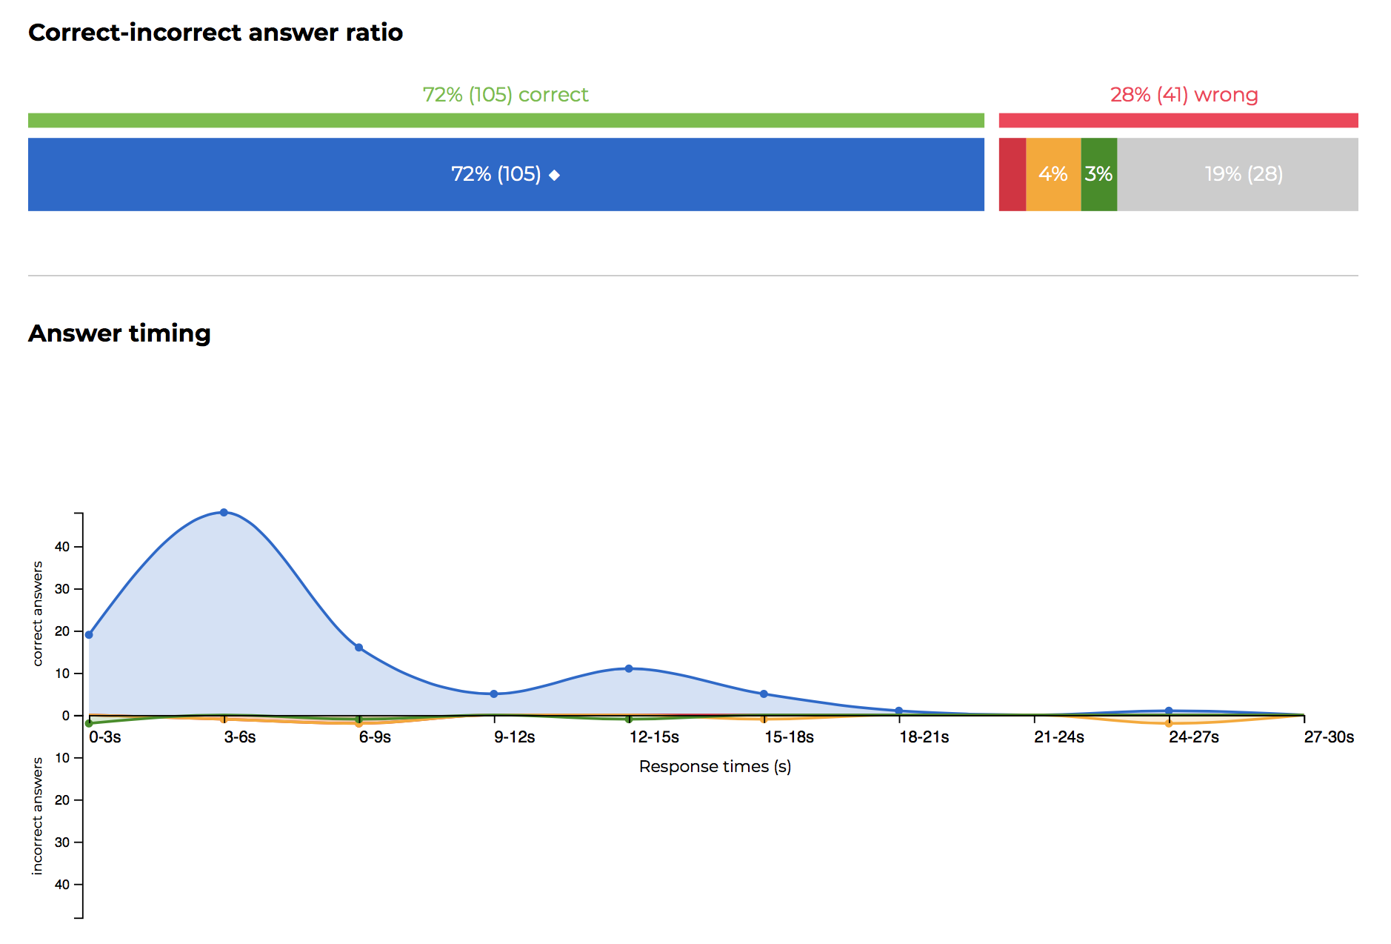Click blue data point at 6-9s
This screenshot has height=944, width=1391.
click(358, 647)
